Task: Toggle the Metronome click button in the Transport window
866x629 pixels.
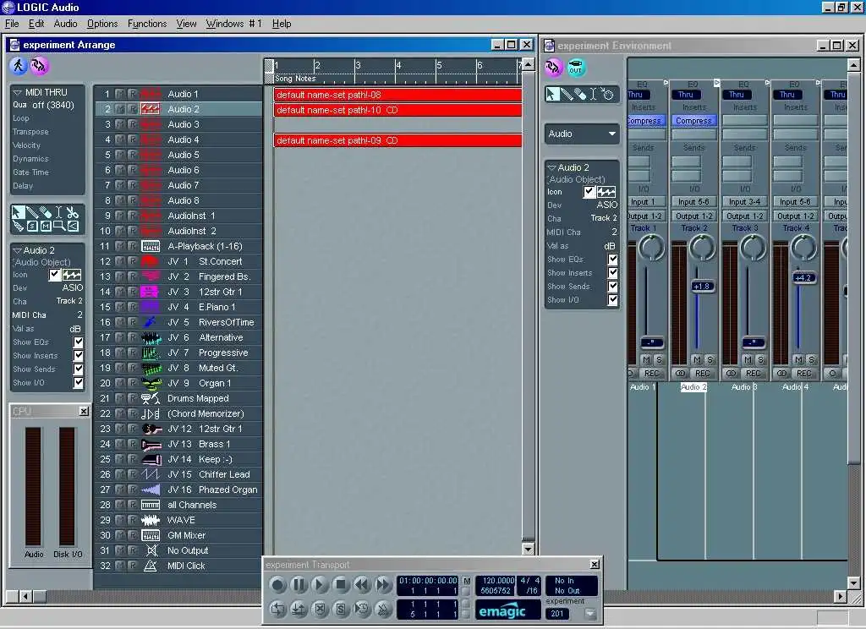Action: [x=383, y=609]
